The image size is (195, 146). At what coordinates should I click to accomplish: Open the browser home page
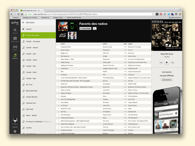[22, 14]
